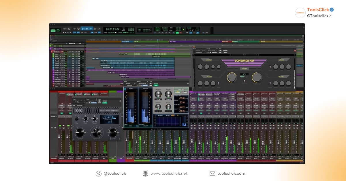Select the Pencil tool
346x181 pixels.
click(99, 29)
